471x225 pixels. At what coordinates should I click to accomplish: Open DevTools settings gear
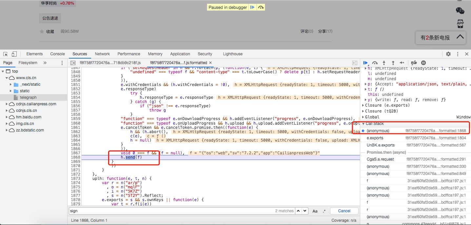[448, 54]
